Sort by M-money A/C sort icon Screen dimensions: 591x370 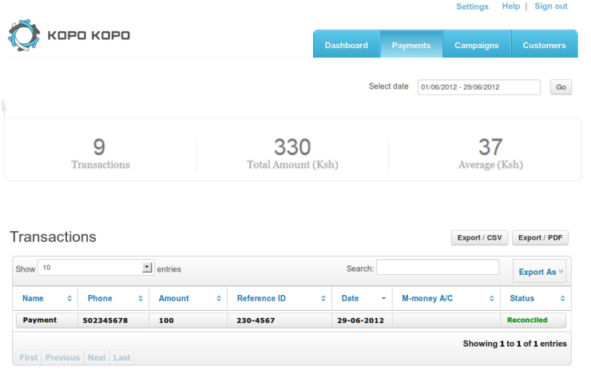pos(492,298)
